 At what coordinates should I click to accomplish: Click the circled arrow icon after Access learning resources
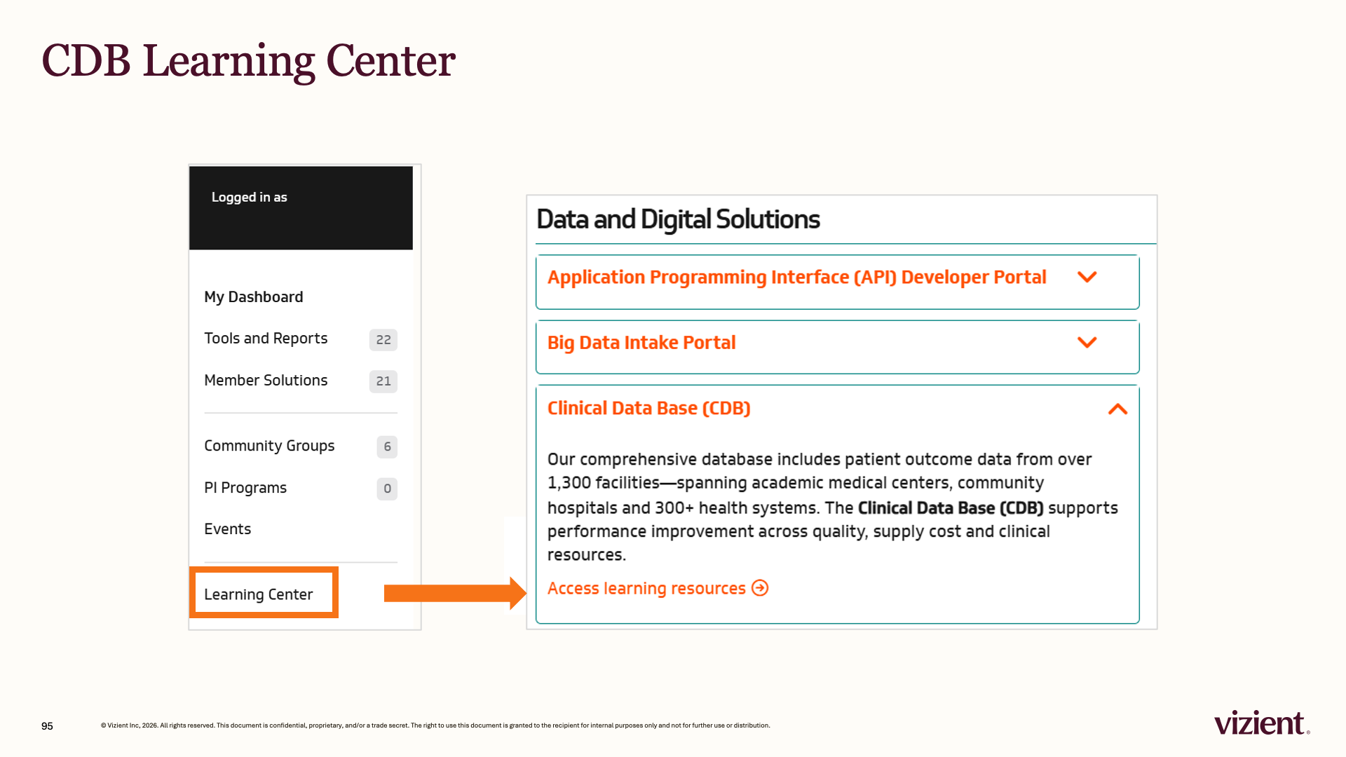(x=760, y=588)
